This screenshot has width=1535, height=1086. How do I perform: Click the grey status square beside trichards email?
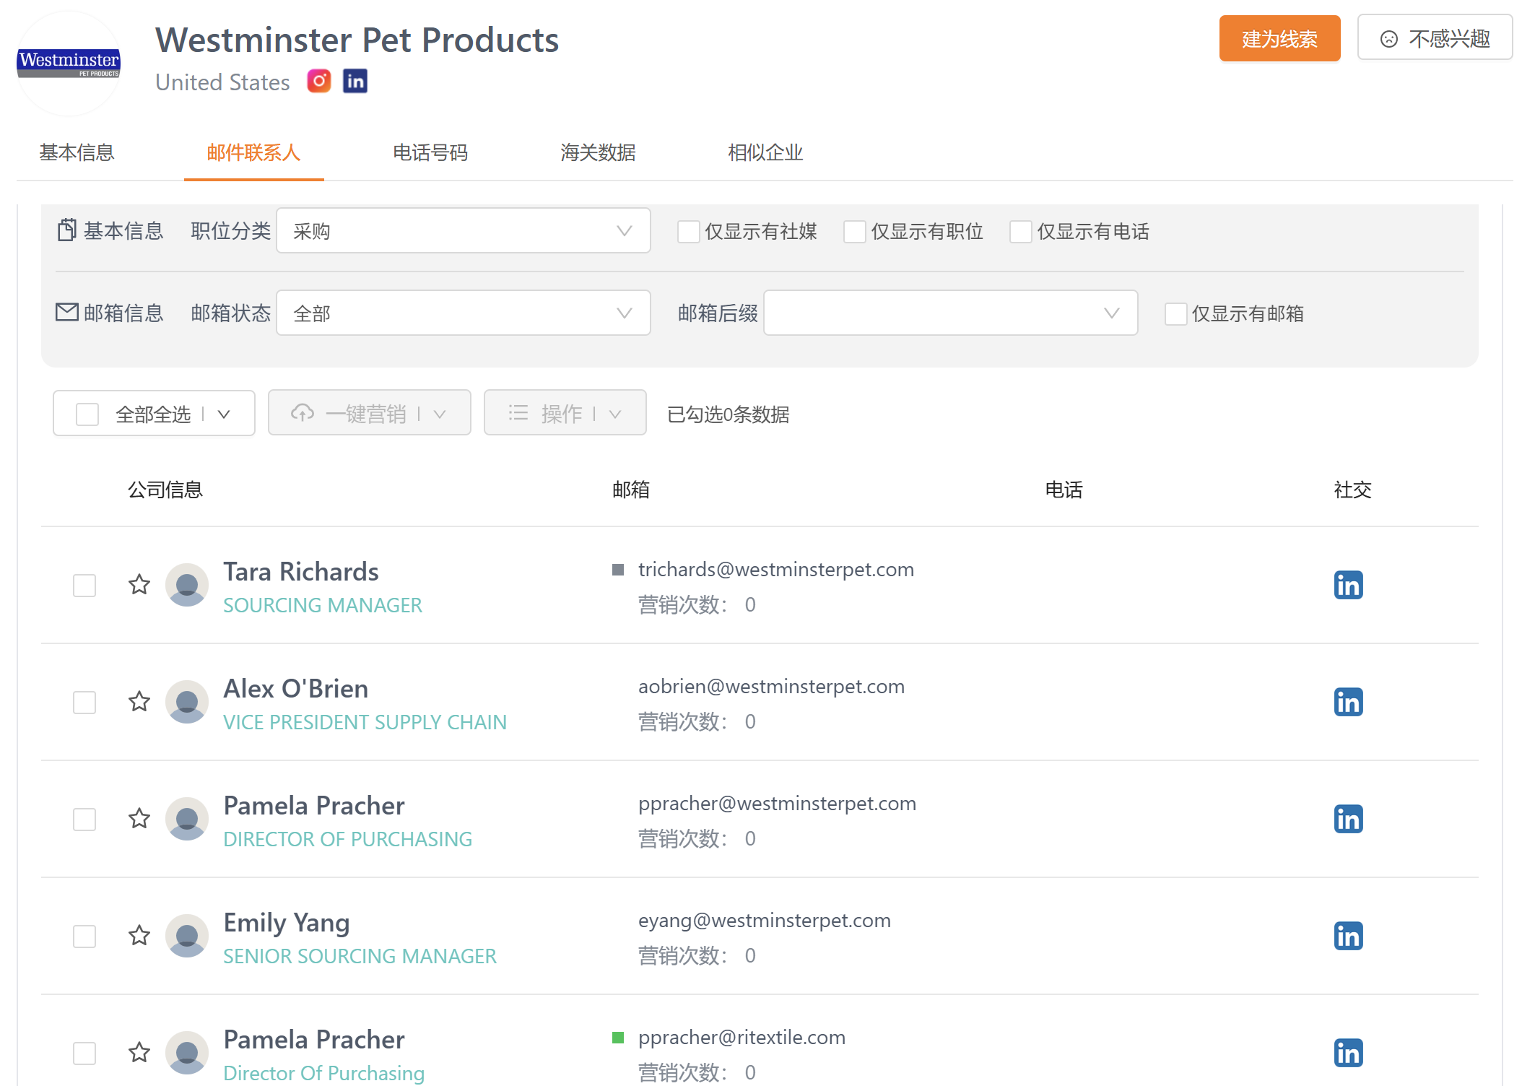pos(618,570)
